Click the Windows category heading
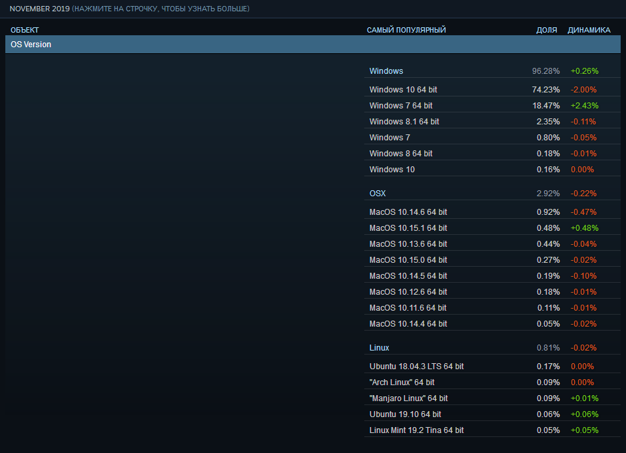The height and width of the screenshot is (453, 626). pos(386,71)
